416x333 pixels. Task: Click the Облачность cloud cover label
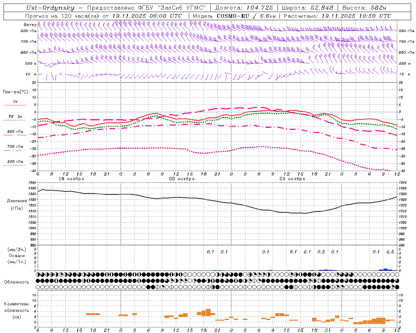17,282
